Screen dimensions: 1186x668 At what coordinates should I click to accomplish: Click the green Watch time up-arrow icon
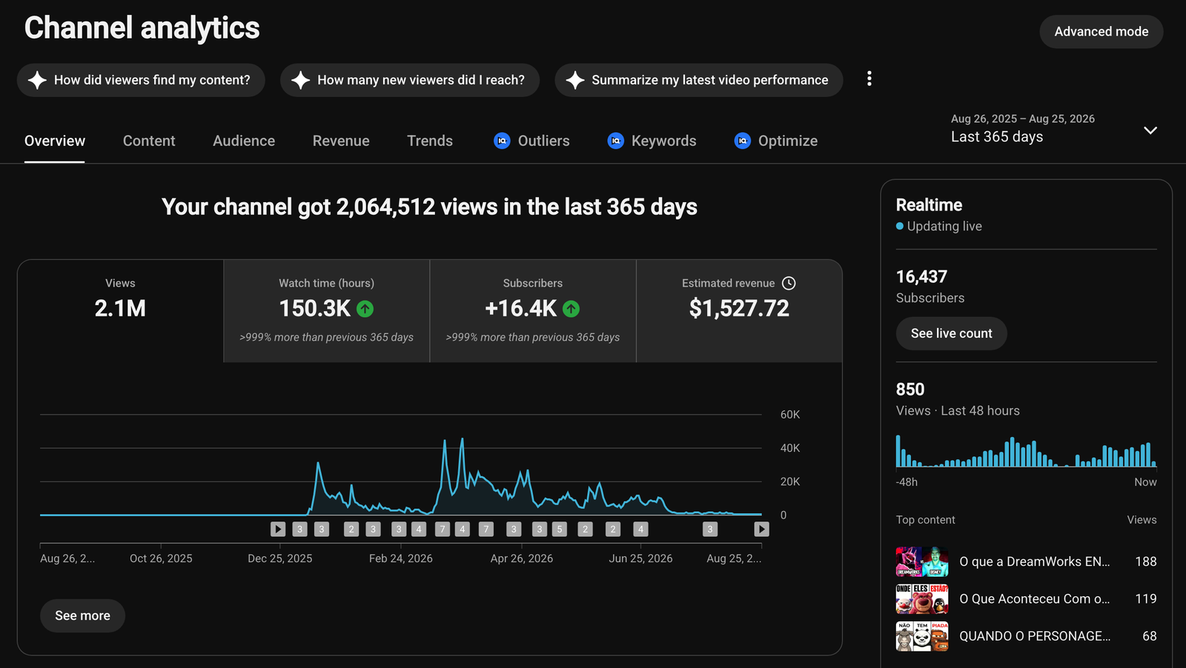(365, 309)
